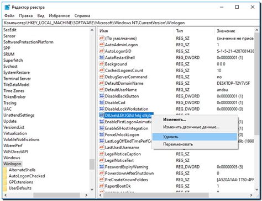The height and width of the screenshot is (201, 262).
Task: Click the values pane scroll down arrow
Action: 256,189
